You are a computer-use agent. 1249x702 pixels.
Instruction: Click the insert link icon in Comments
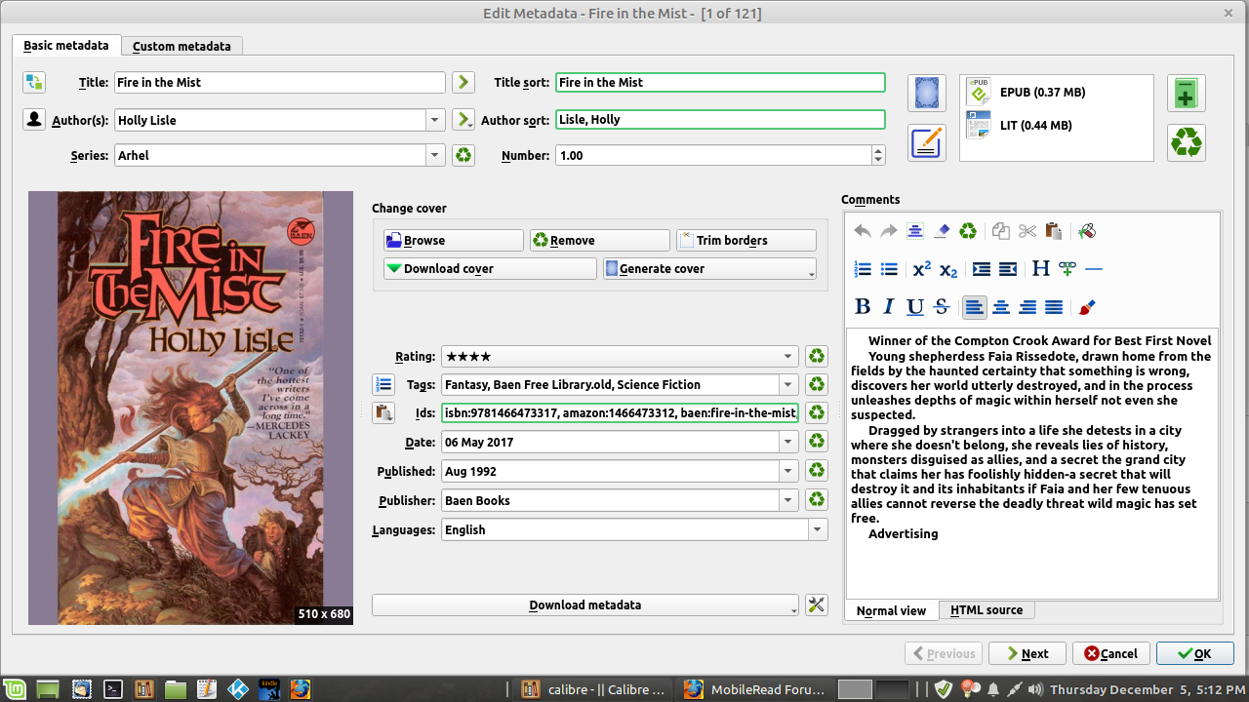(x=1068, y=269)
